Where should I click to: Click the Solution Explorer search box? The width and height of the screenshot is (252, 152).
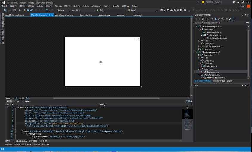220,23
